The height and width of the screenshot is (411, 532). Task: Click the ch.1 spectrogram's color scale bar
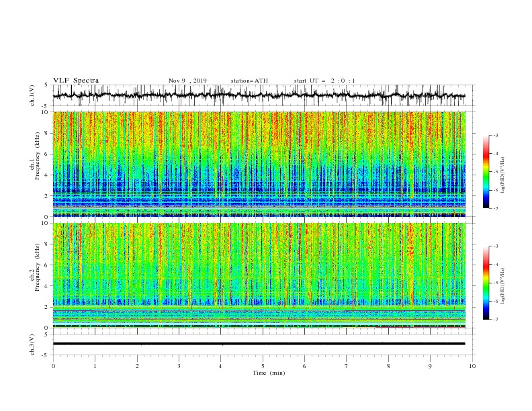click(486, 172)
